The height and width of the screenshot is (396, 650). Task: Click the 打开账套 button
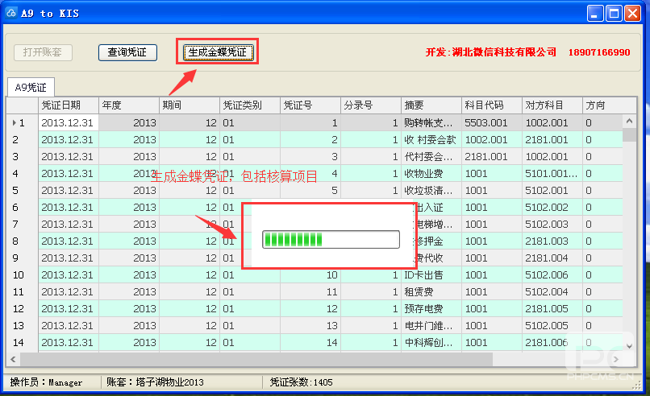pos(43,52)
